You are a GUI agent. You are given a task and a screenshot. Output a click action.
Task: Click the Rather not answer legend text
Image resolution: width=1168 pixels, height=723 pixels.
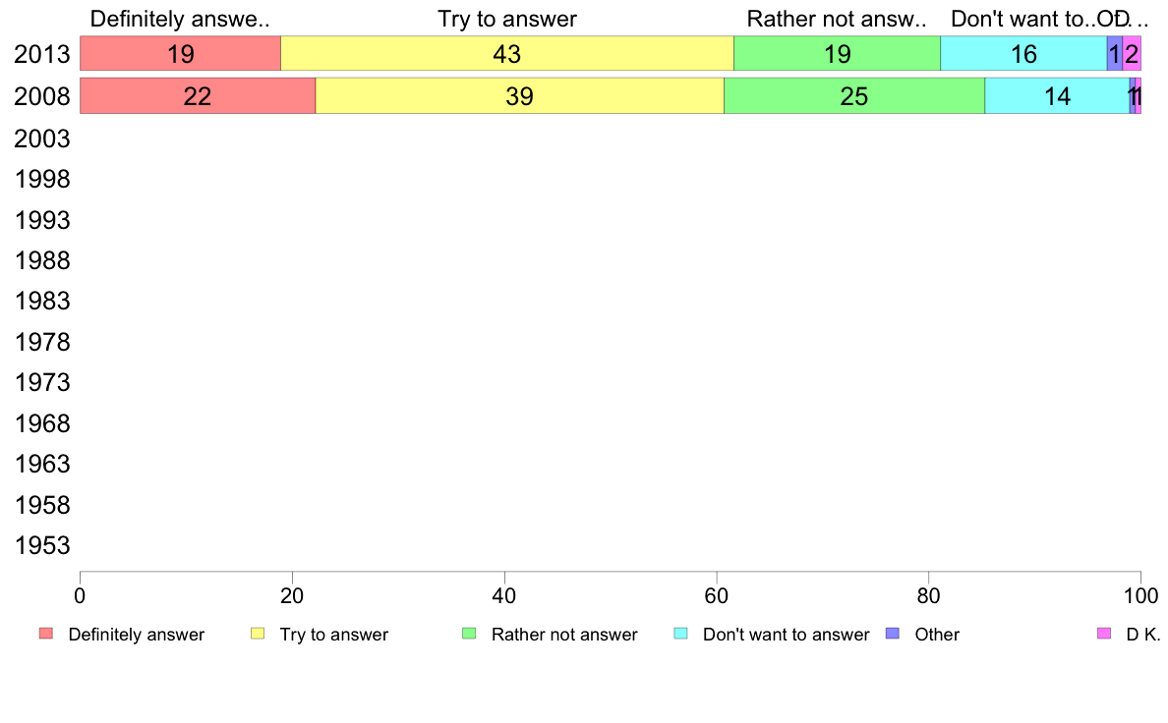tap(564, 635)
